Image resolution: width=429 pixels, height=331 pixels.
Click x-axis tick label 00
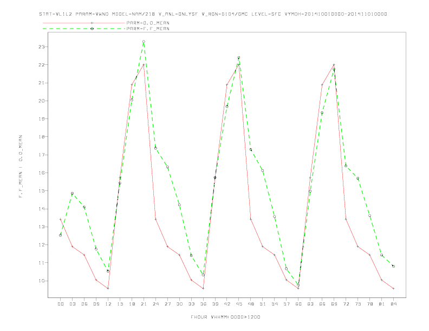(61, 304)
